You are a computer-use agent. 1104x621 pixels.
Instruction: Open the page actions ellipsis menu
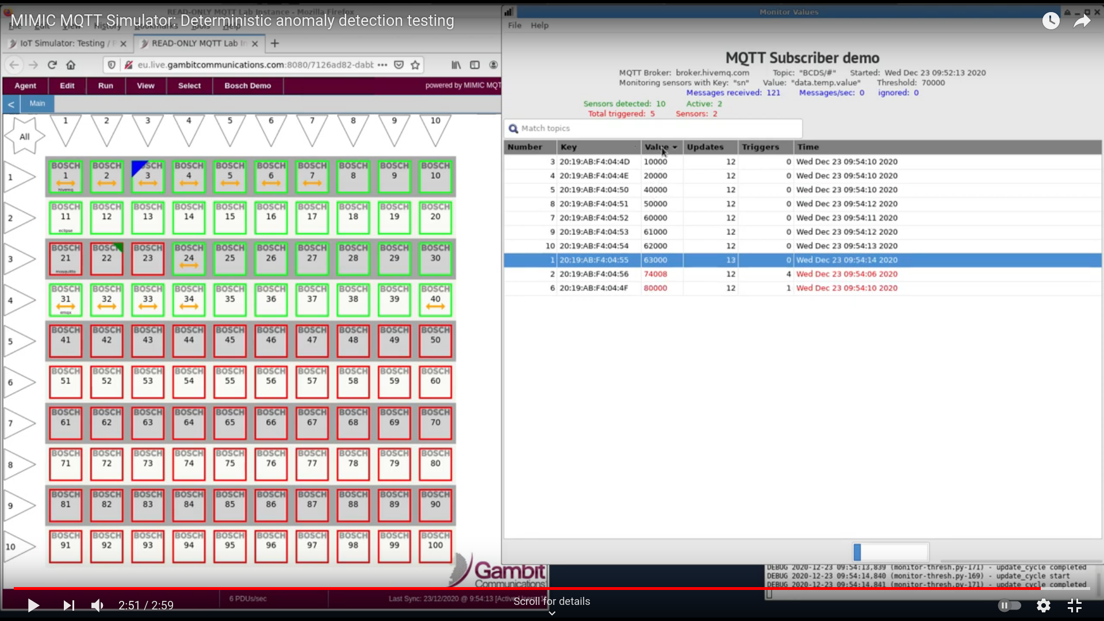pos(382,65)
